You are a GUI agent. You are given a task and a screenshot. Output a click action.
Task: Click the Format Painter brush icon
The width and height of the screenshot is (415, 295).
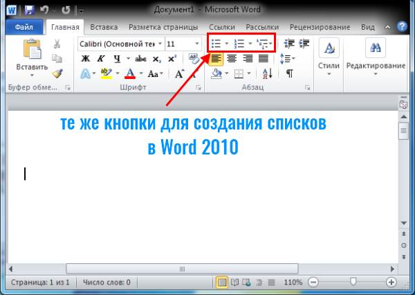(58, 73)
